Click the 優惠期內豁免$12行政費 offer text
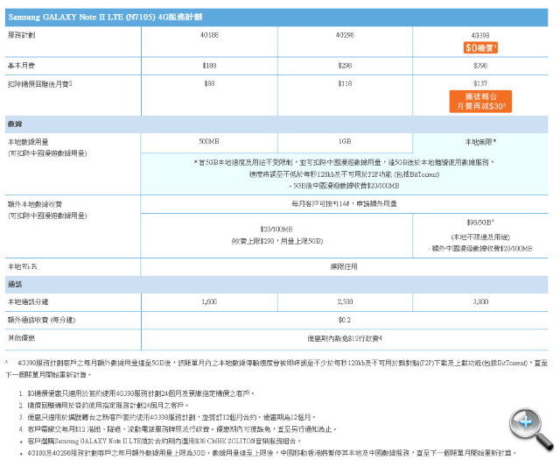This screenshot has height=460, width=560. [x=344, y=337]
